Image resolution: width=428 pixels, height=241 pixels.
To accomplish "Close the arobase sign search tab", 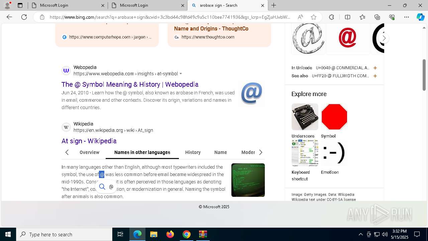I will coord(262,5).
